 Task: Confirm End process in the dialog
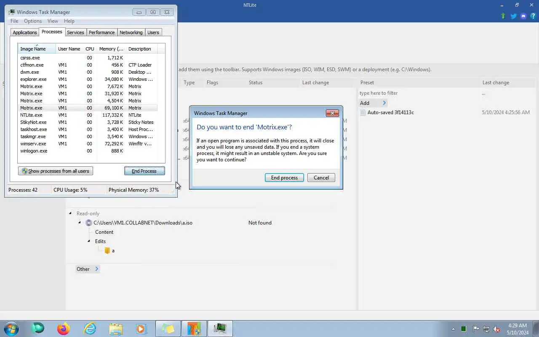coord(284,178)
